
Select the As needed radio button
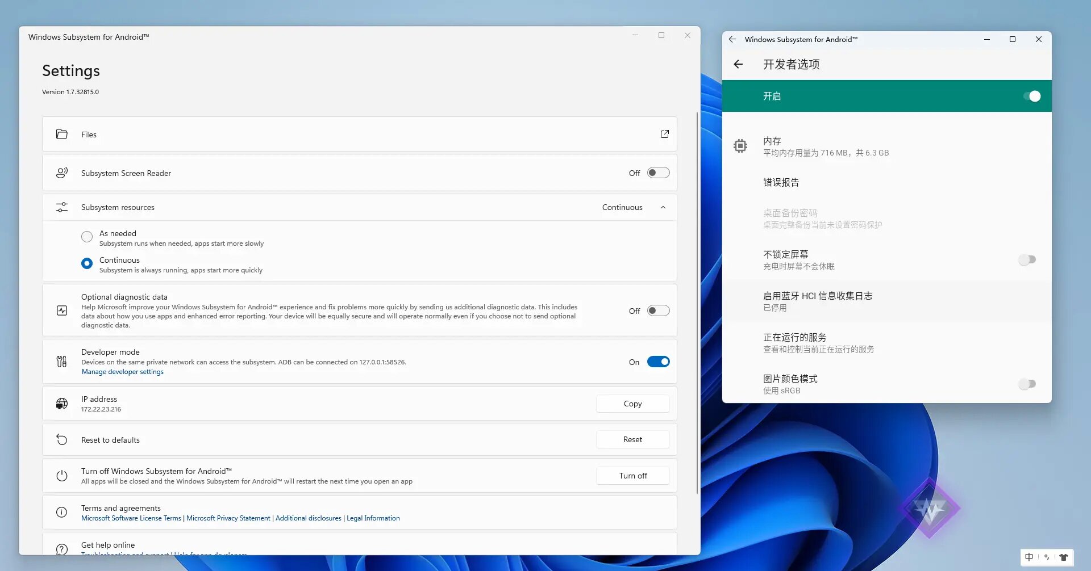point(87,237)
